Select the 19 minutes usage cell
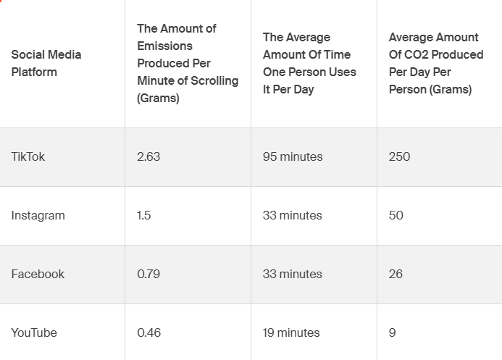 (291, 332)
